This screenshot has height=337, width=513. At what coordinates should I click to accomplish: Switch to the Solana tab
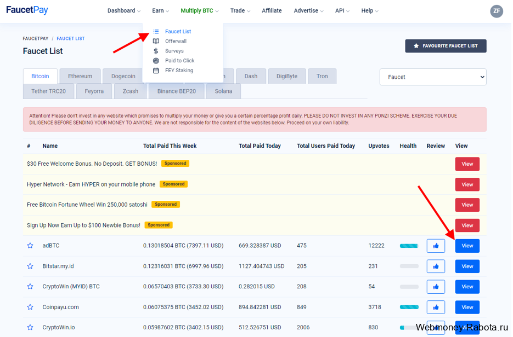click(x=223, y=91)
